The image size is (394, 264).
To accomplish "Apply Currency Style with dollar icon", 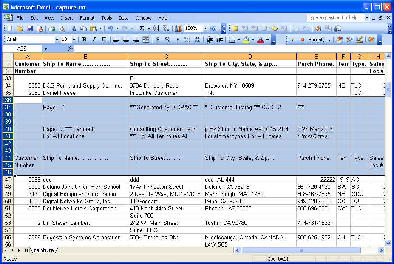I will point(158,40).
